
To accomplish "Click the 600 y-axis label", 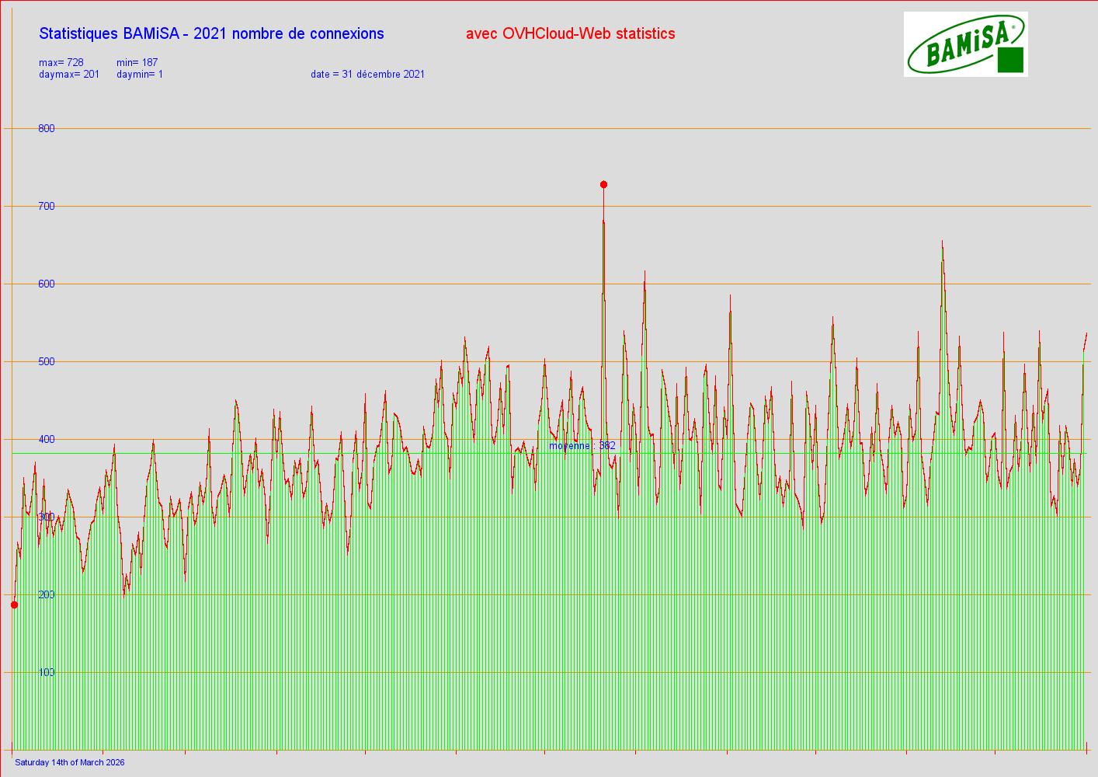I will (47, 284).
